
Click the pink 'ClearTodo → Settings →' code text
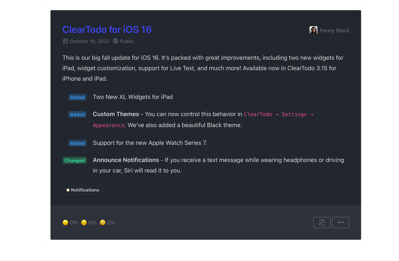pyautogui.click(x=279, y=114)
